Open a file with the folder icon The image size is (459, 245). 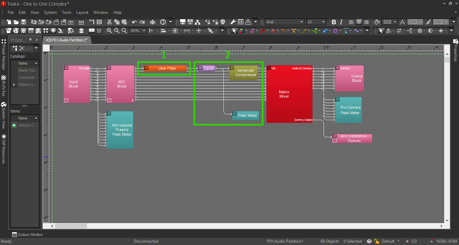coord(16,22)
